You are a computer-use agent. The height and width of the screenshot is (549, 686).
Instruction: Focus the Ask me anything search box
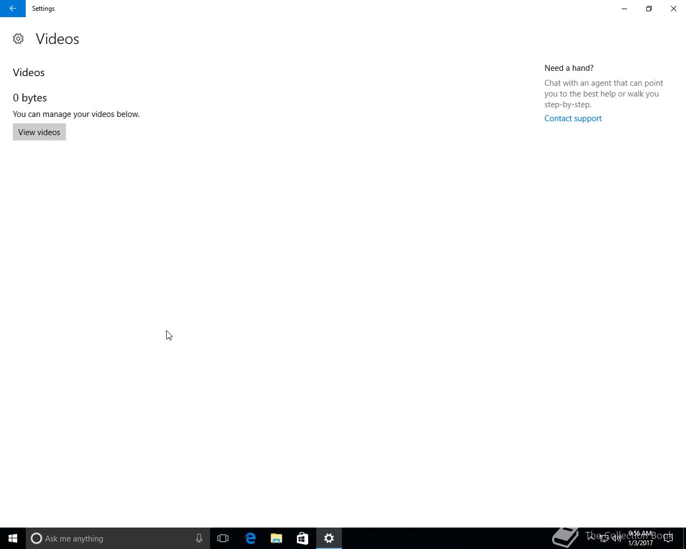click(118, 538)
